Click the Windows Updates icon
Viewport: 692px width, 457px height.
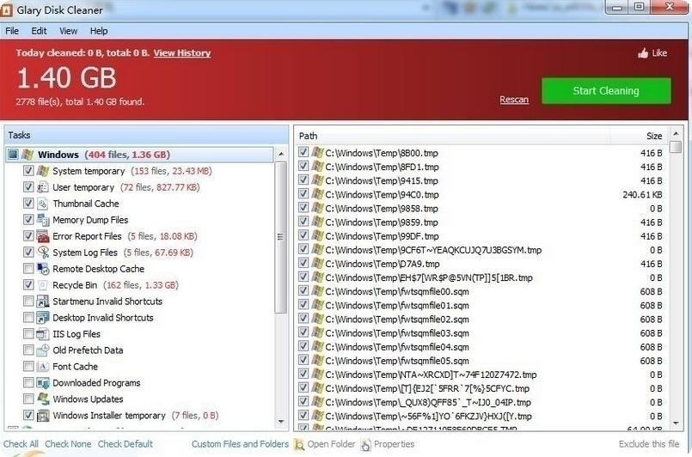[x=43, y=399]
